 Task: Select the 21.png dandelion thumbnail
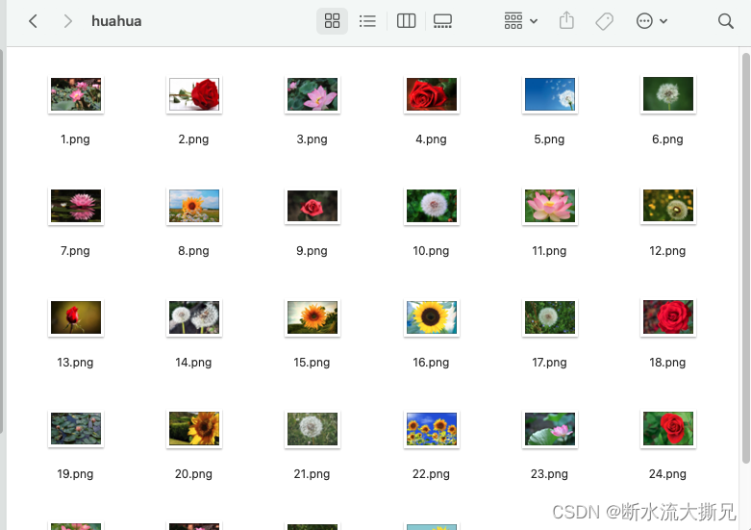313,429
